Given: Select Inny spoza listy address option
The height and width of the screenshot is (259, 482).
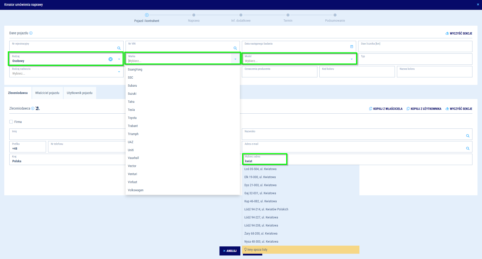Looking at the screenshot, I should point(257,250).
